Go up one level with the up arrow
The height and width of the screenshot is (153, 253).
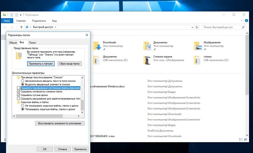point(21,27)
